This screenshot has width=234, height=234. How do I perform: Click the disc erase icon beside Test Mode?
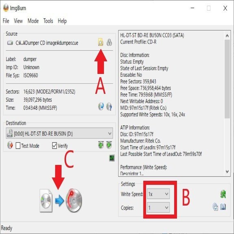pyautogui.click(x=10, y=145)
